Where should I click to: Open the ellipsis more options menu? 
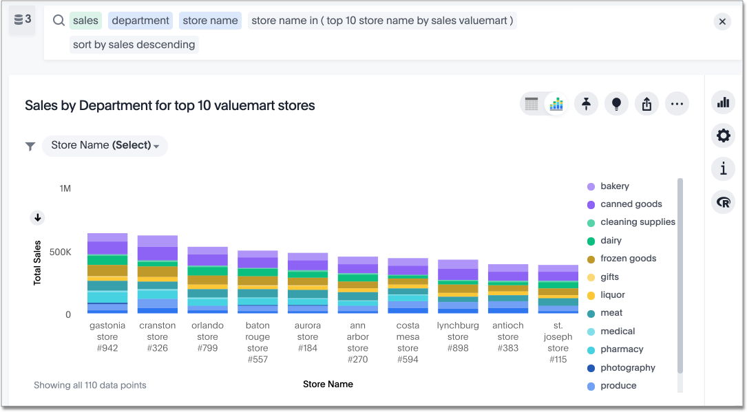(677, 103)
